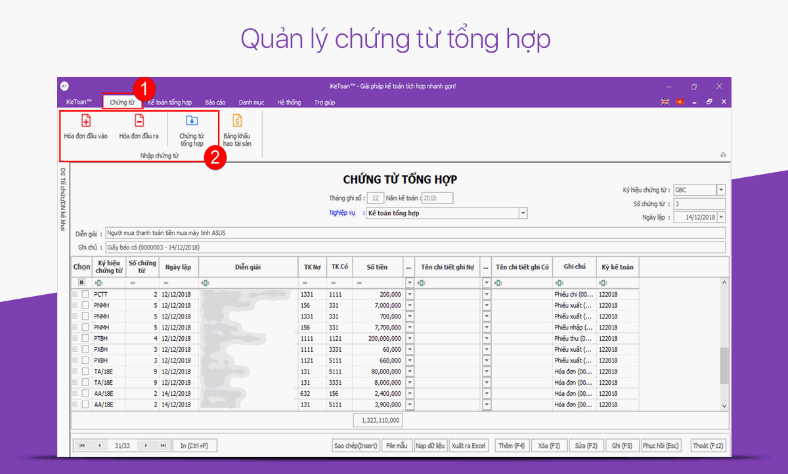Collapse the ribbon with the chevron icon

(x=723, y=155)
